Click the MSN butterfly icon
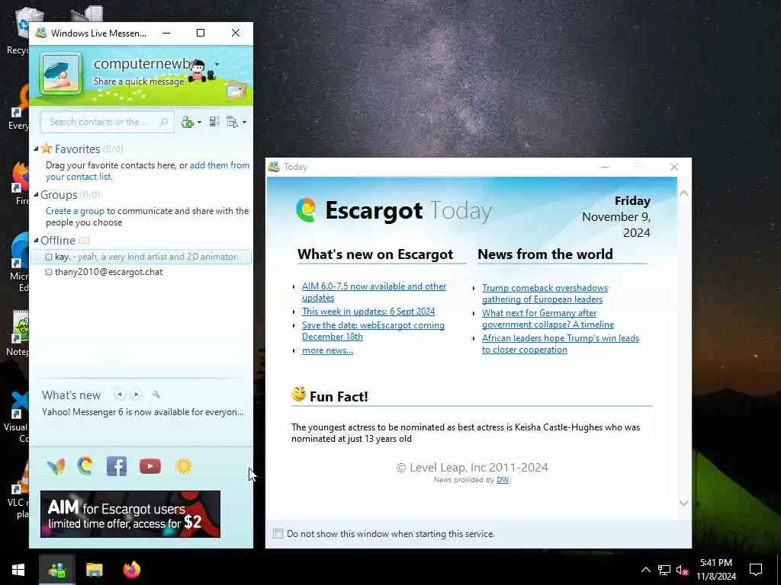 tap(56, 466)
